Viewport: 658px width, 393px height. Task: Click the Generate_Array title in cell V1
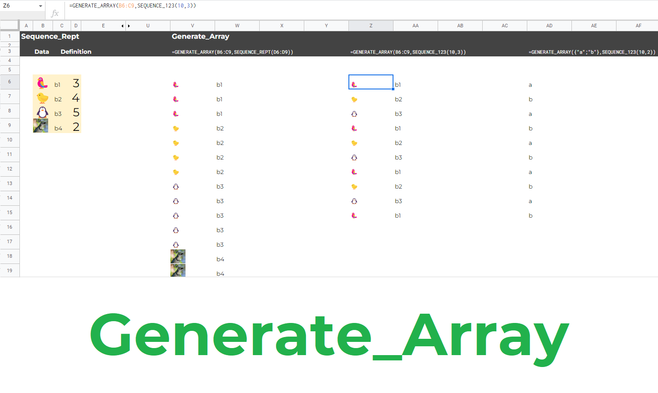(201, 36)
